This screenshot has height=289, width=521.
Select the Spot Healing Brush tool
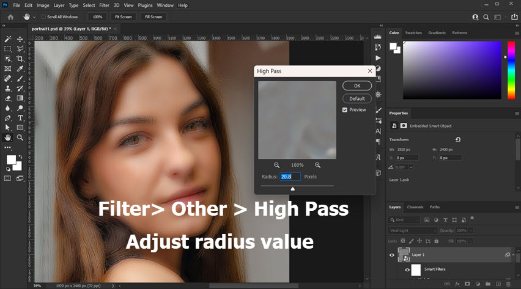click(x=7, y=79)
